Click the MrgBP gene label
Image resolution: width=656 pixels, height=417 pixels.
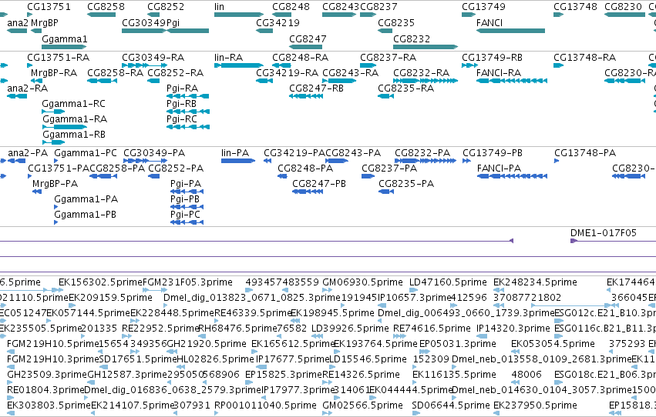45,22
